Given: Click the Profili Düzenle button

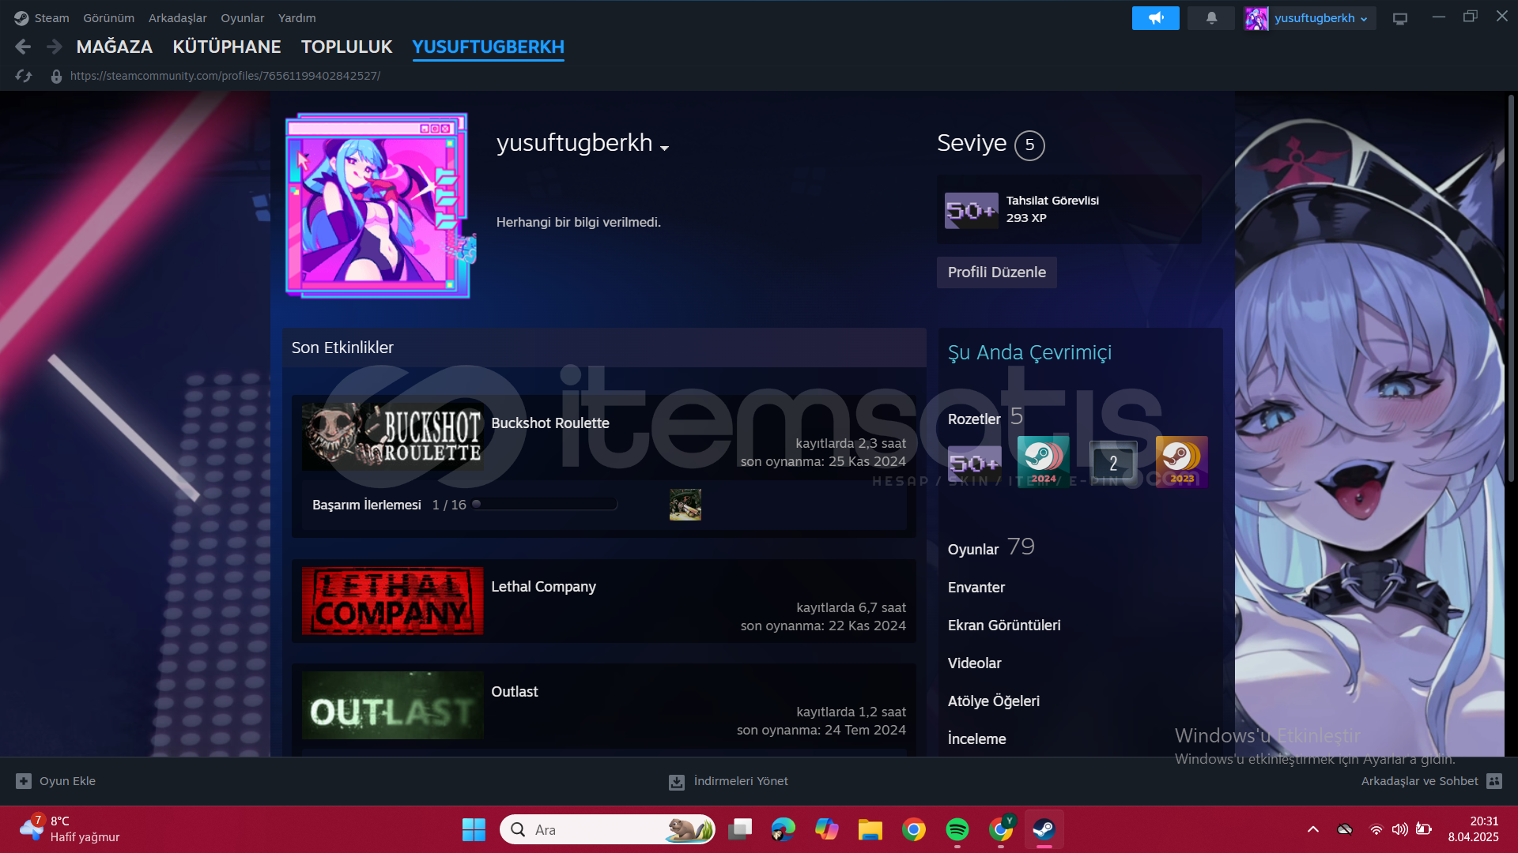Looking at the screenshot, I should 996,272.
